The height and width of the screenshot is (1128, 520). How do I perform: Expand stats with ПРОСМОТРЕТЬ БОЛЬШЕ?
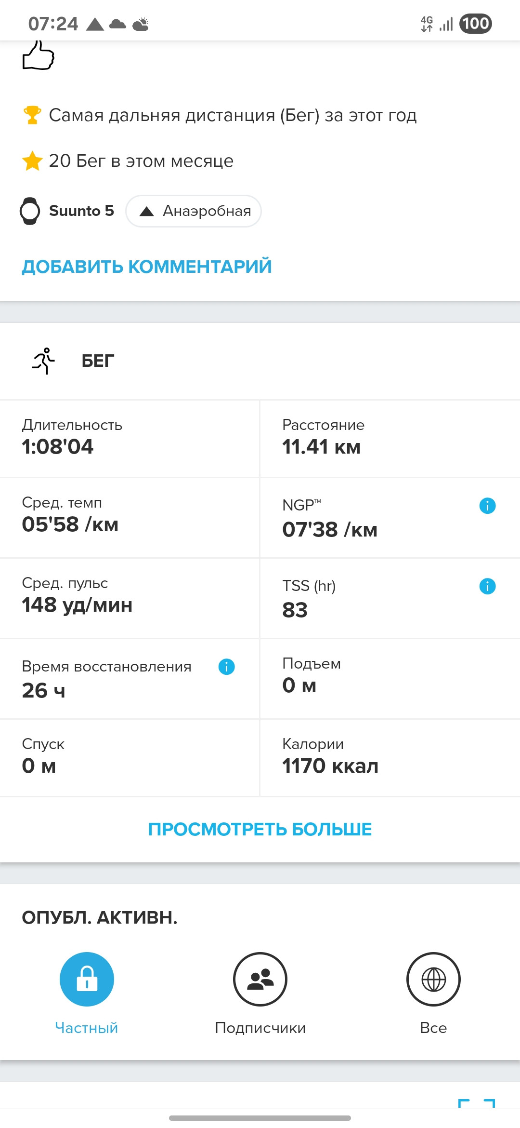coord(260,829)
